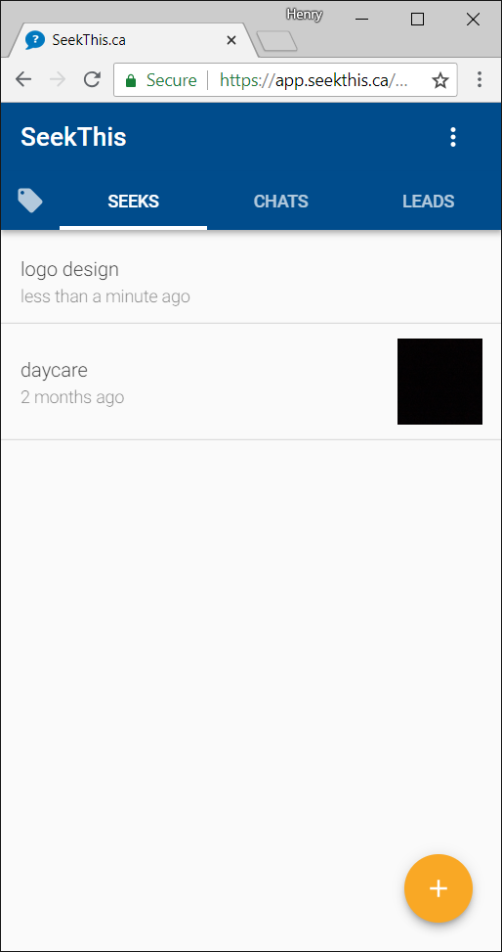Click the Henry profile name button
Image resolution: width=502 pixels, height=952 pixels.
click(x=305, y=14)
